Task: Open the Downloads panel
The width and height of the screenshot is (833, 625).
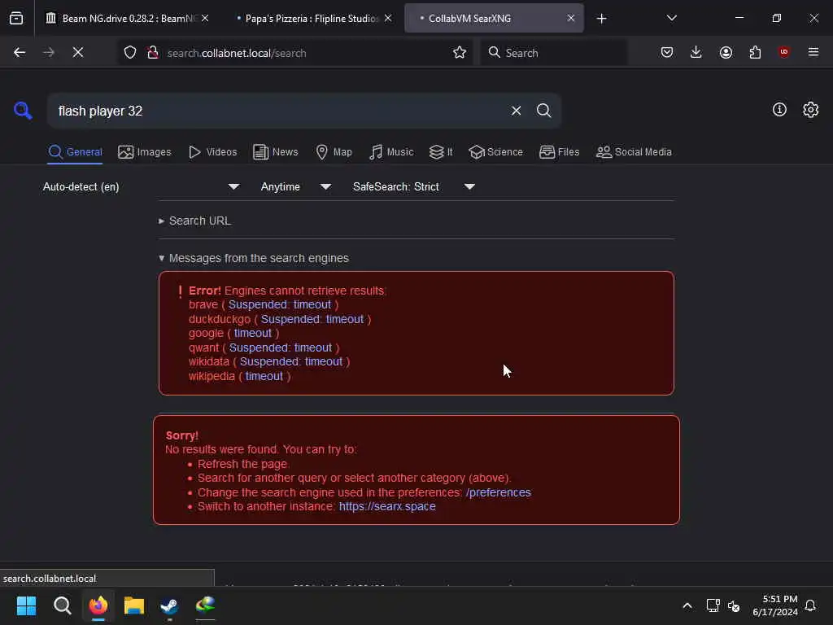Action: point(696,52)
